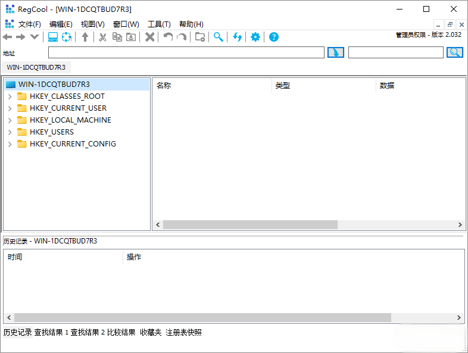Click the back arrow in the toolbar
This screenshot has width=468, height=353.
click(8, 37)
